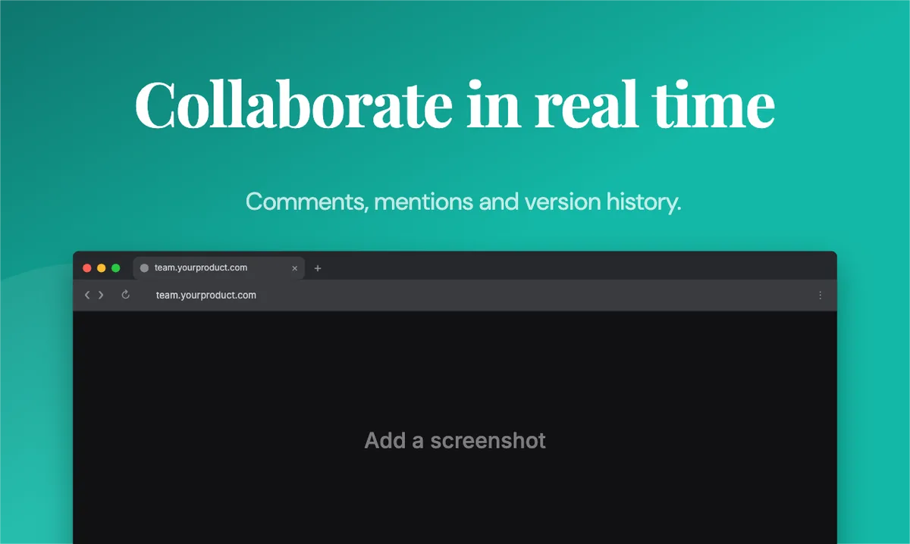
Task: Close the team.yourproduct.com tab
Action: (295, 268)
